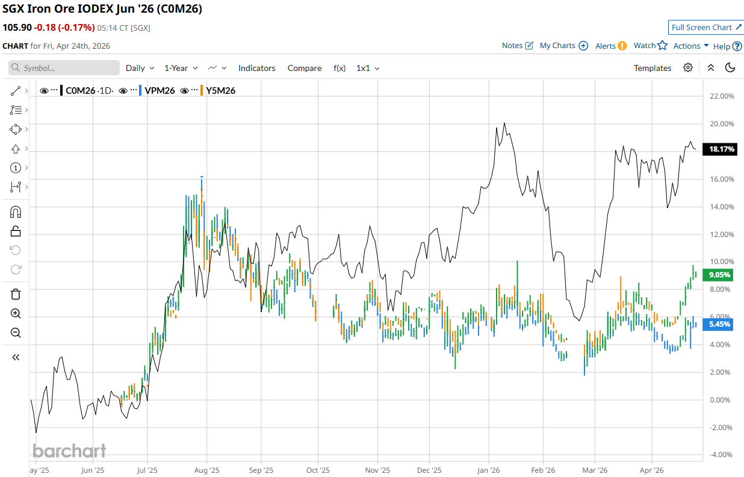The height and width of the screenshot is (477, 744).
Task: Click the Compare menu item
Action: (304, 68)
